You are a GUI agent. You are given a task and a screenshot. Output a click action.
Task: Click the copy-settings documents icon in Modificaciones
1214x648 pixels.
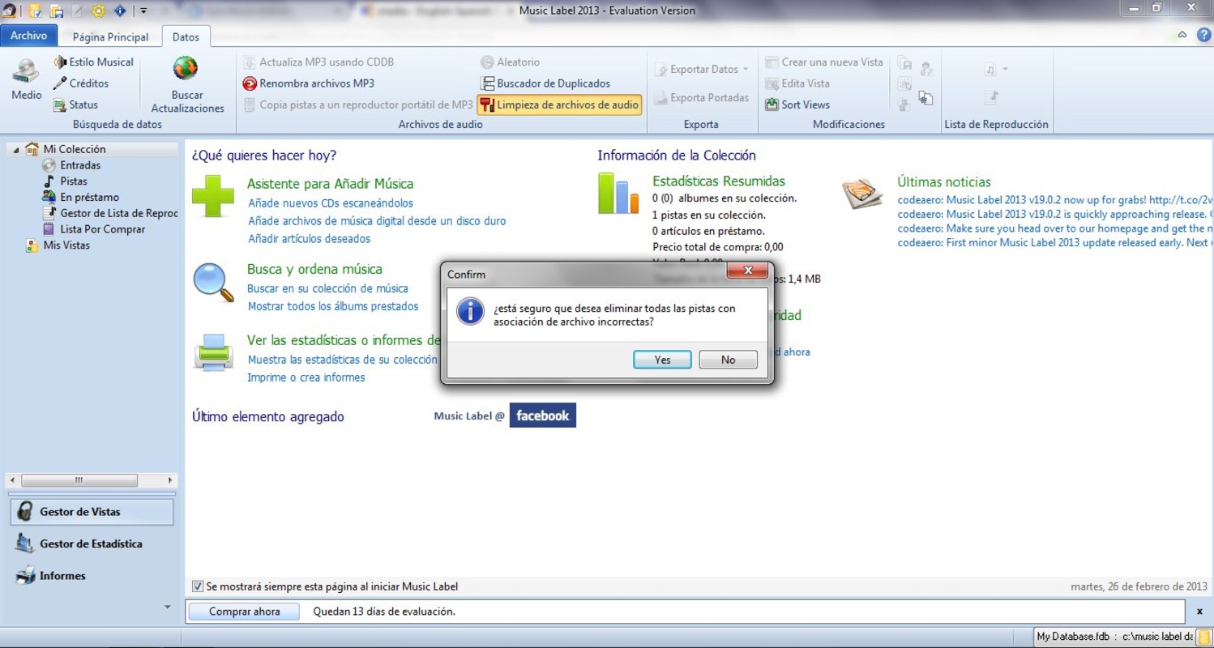pos(925,98)
